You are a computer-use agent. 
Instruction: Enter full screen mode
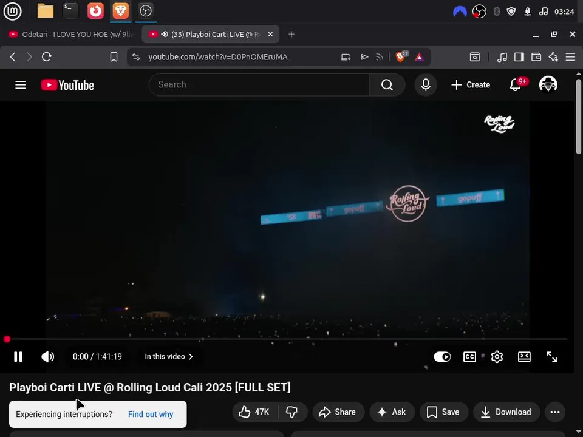(x=552, y=357)
